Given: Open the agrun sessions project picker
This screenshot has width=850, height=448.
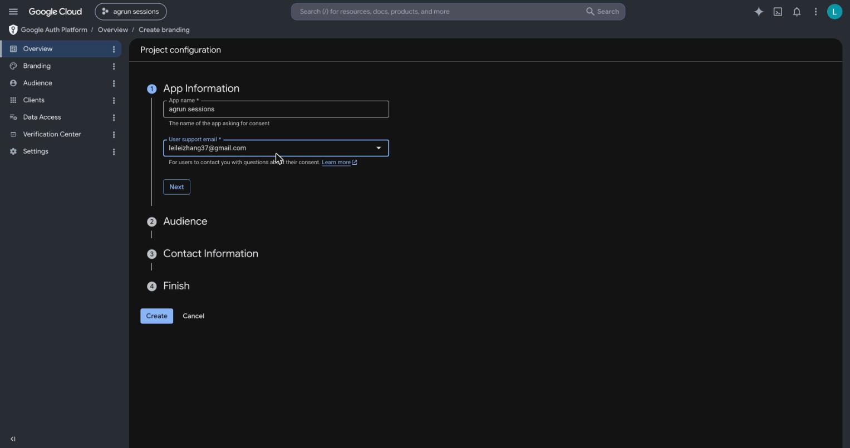Looking at the screenshot, I should (x=131, y=12).
